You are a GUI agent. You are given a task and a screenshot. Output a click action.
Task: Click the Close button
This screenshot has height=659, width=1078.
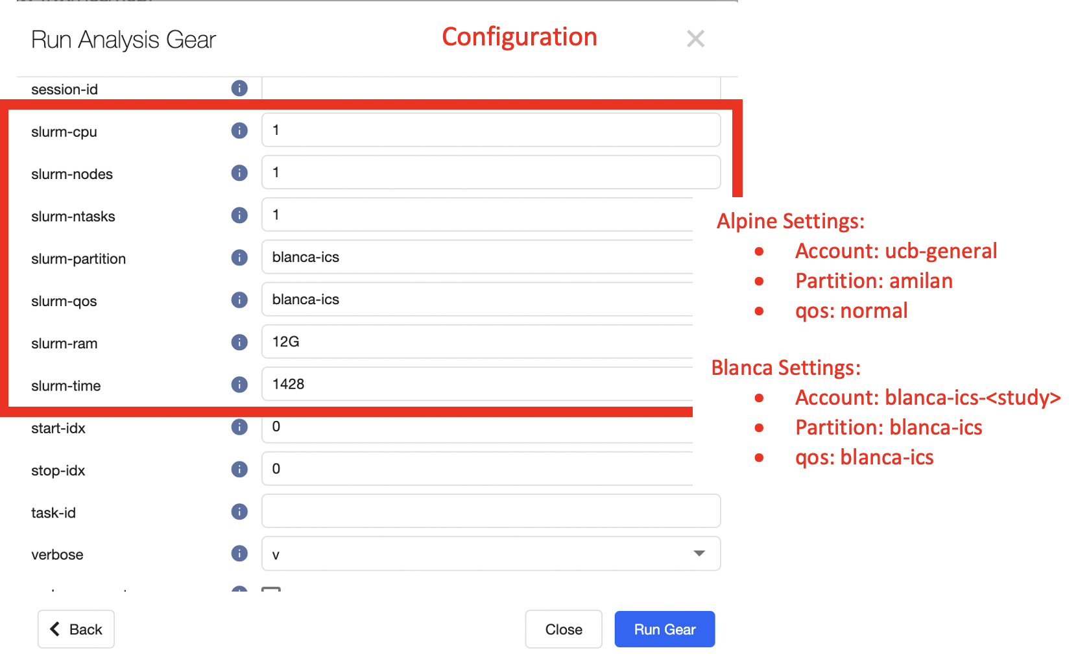(564, 629)
